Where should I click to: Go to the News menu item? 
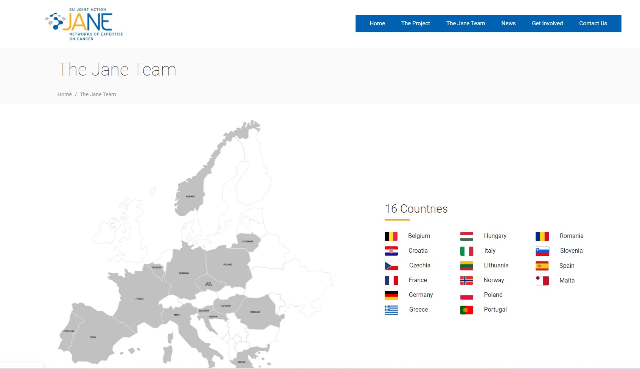(508, 23)
